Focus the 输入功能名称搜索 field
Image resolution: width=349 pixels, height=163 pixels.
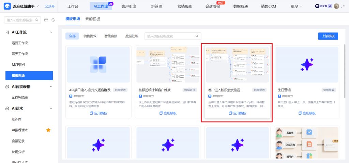click(22, 20)
